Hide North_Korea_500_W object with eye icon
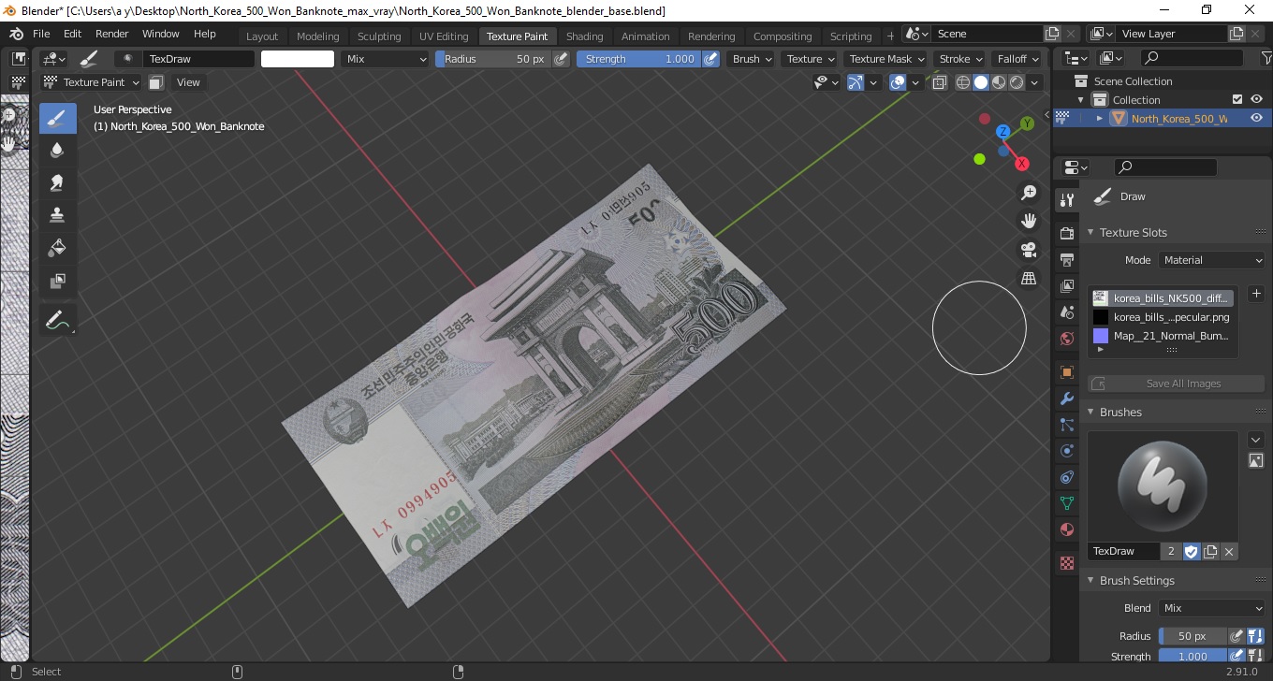The height and width of the screenshot is (681, 1273). tap(1256, 118)
